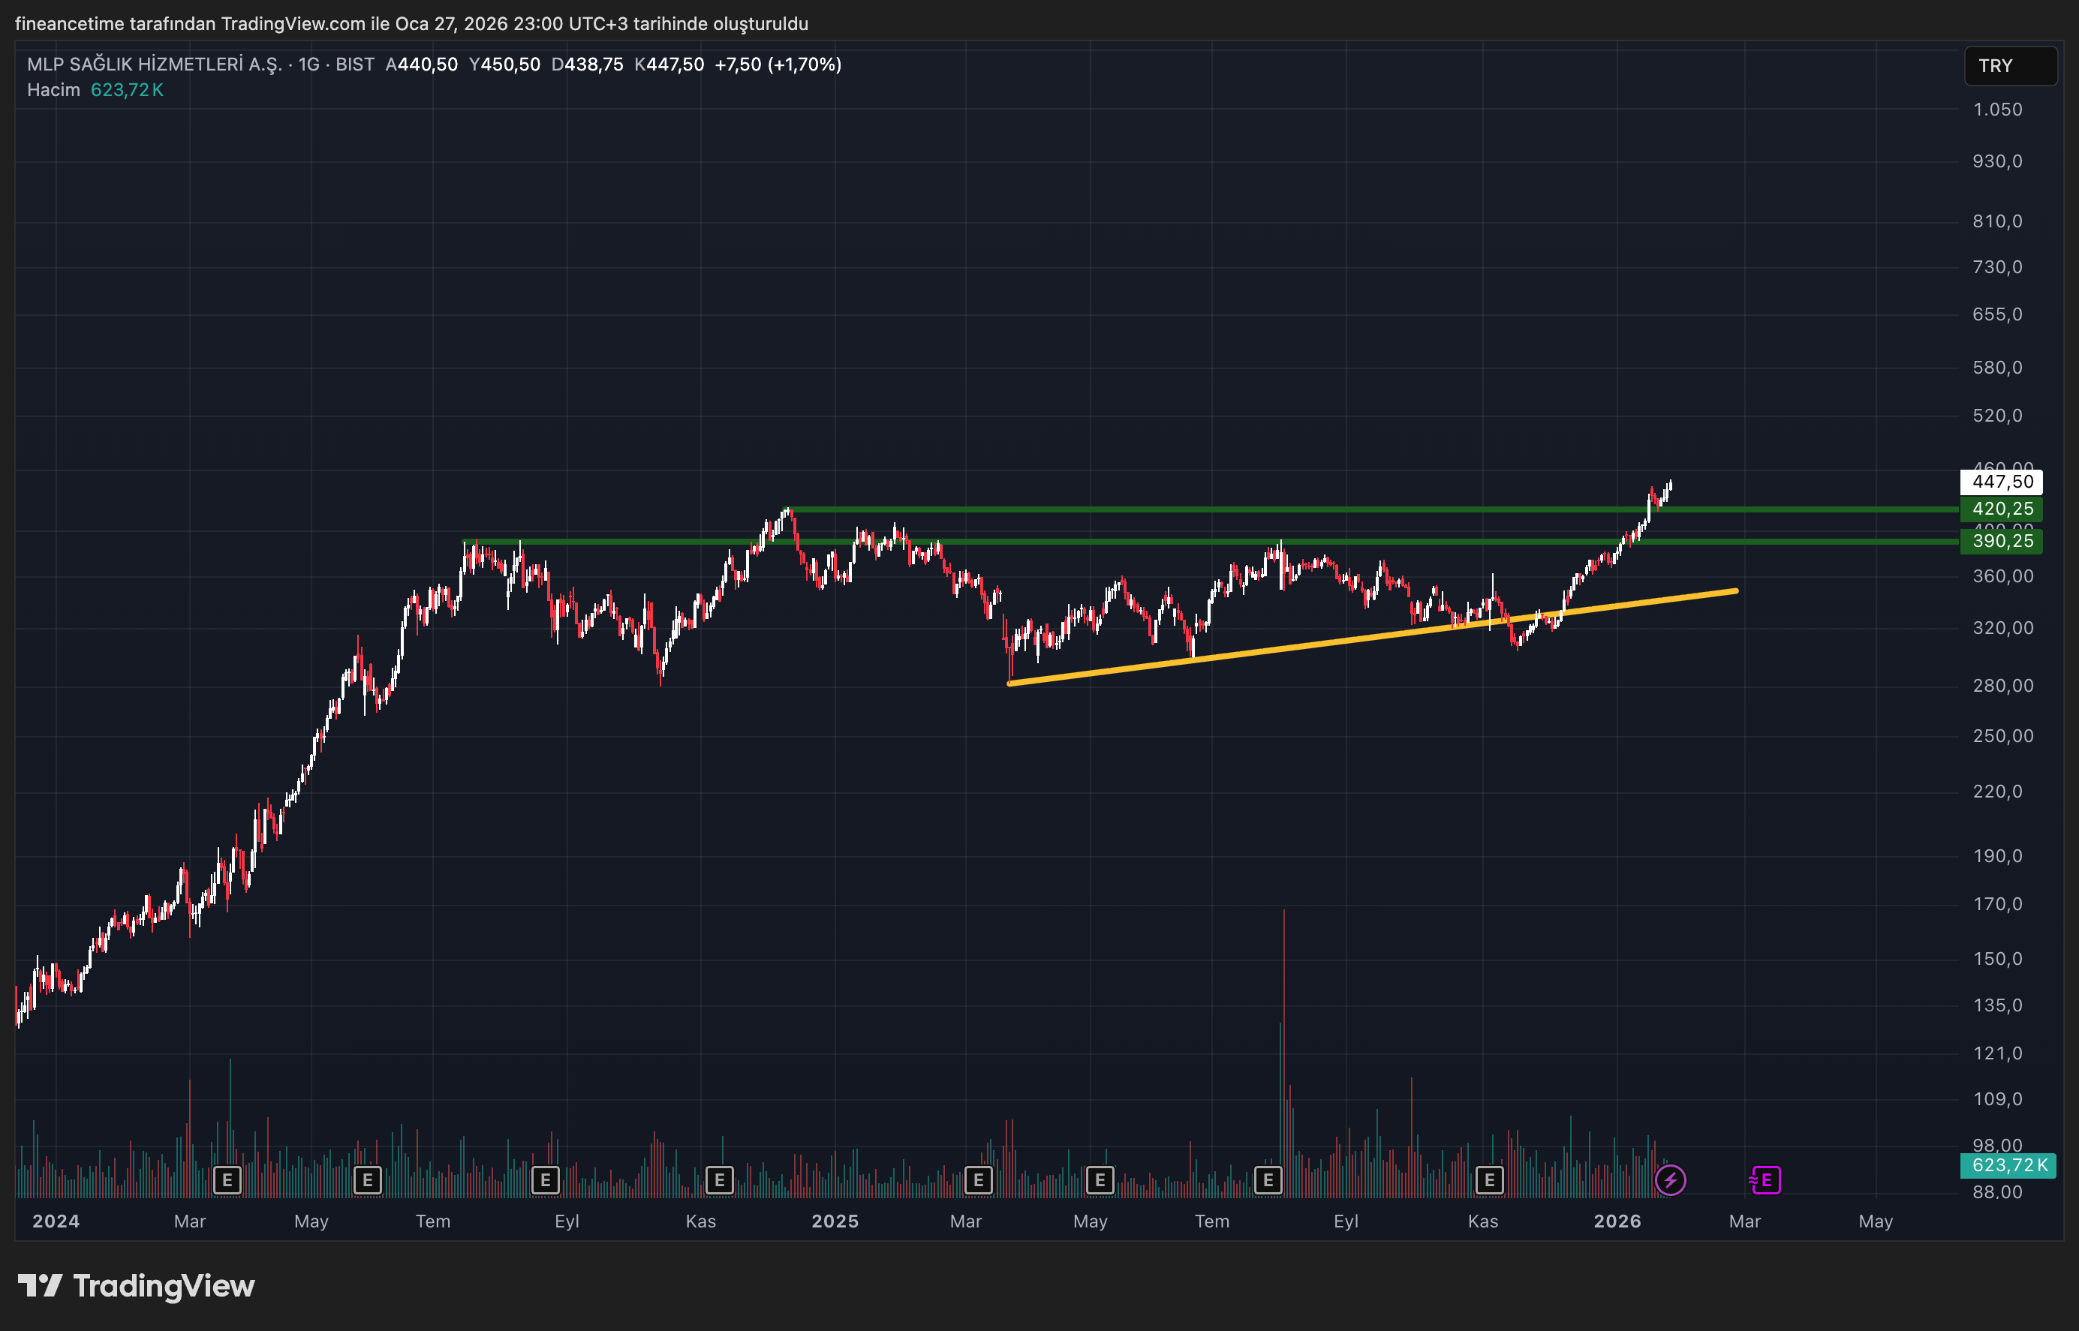Screen dimensions: 2079x1331
Task: Click the MLP SAĞLIK HİZMETLERİ symbol title
Action: 154,64
